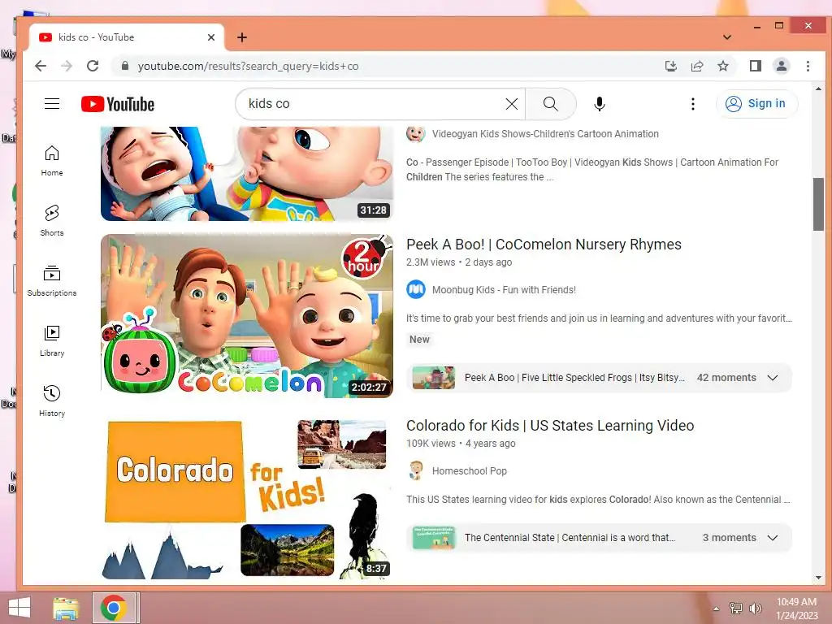Click the 'New' badge
Screen dimensions: 832x624
(419, 340)
